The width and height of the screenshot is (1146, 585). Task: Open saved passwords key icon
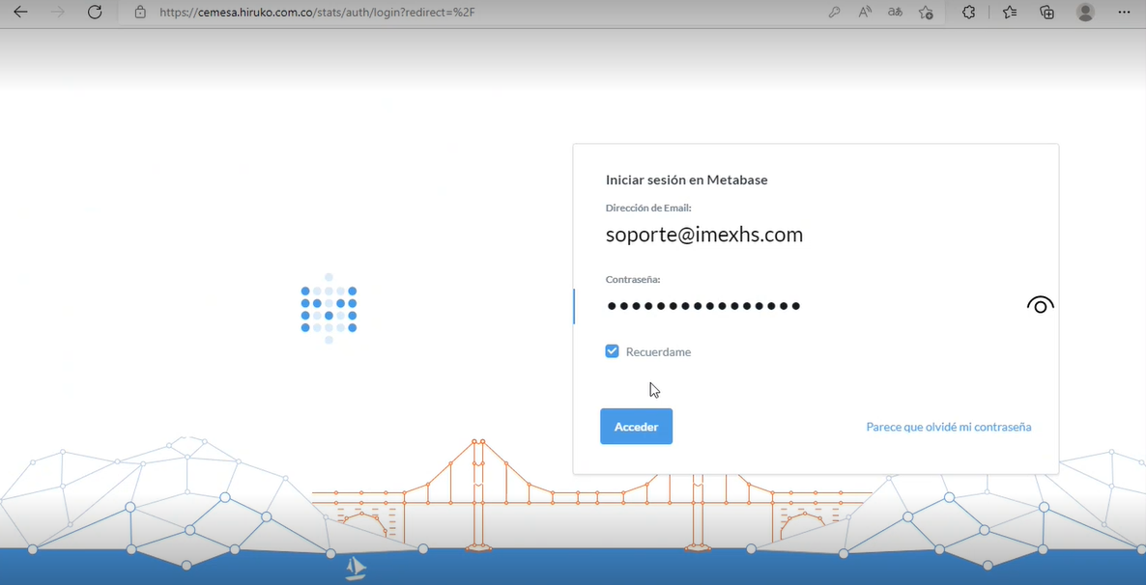tap(834, 13)
